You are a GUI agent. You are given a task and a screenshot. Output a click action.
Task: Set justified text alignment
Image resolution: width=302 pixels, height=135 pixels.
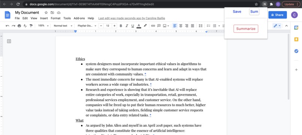193,25
